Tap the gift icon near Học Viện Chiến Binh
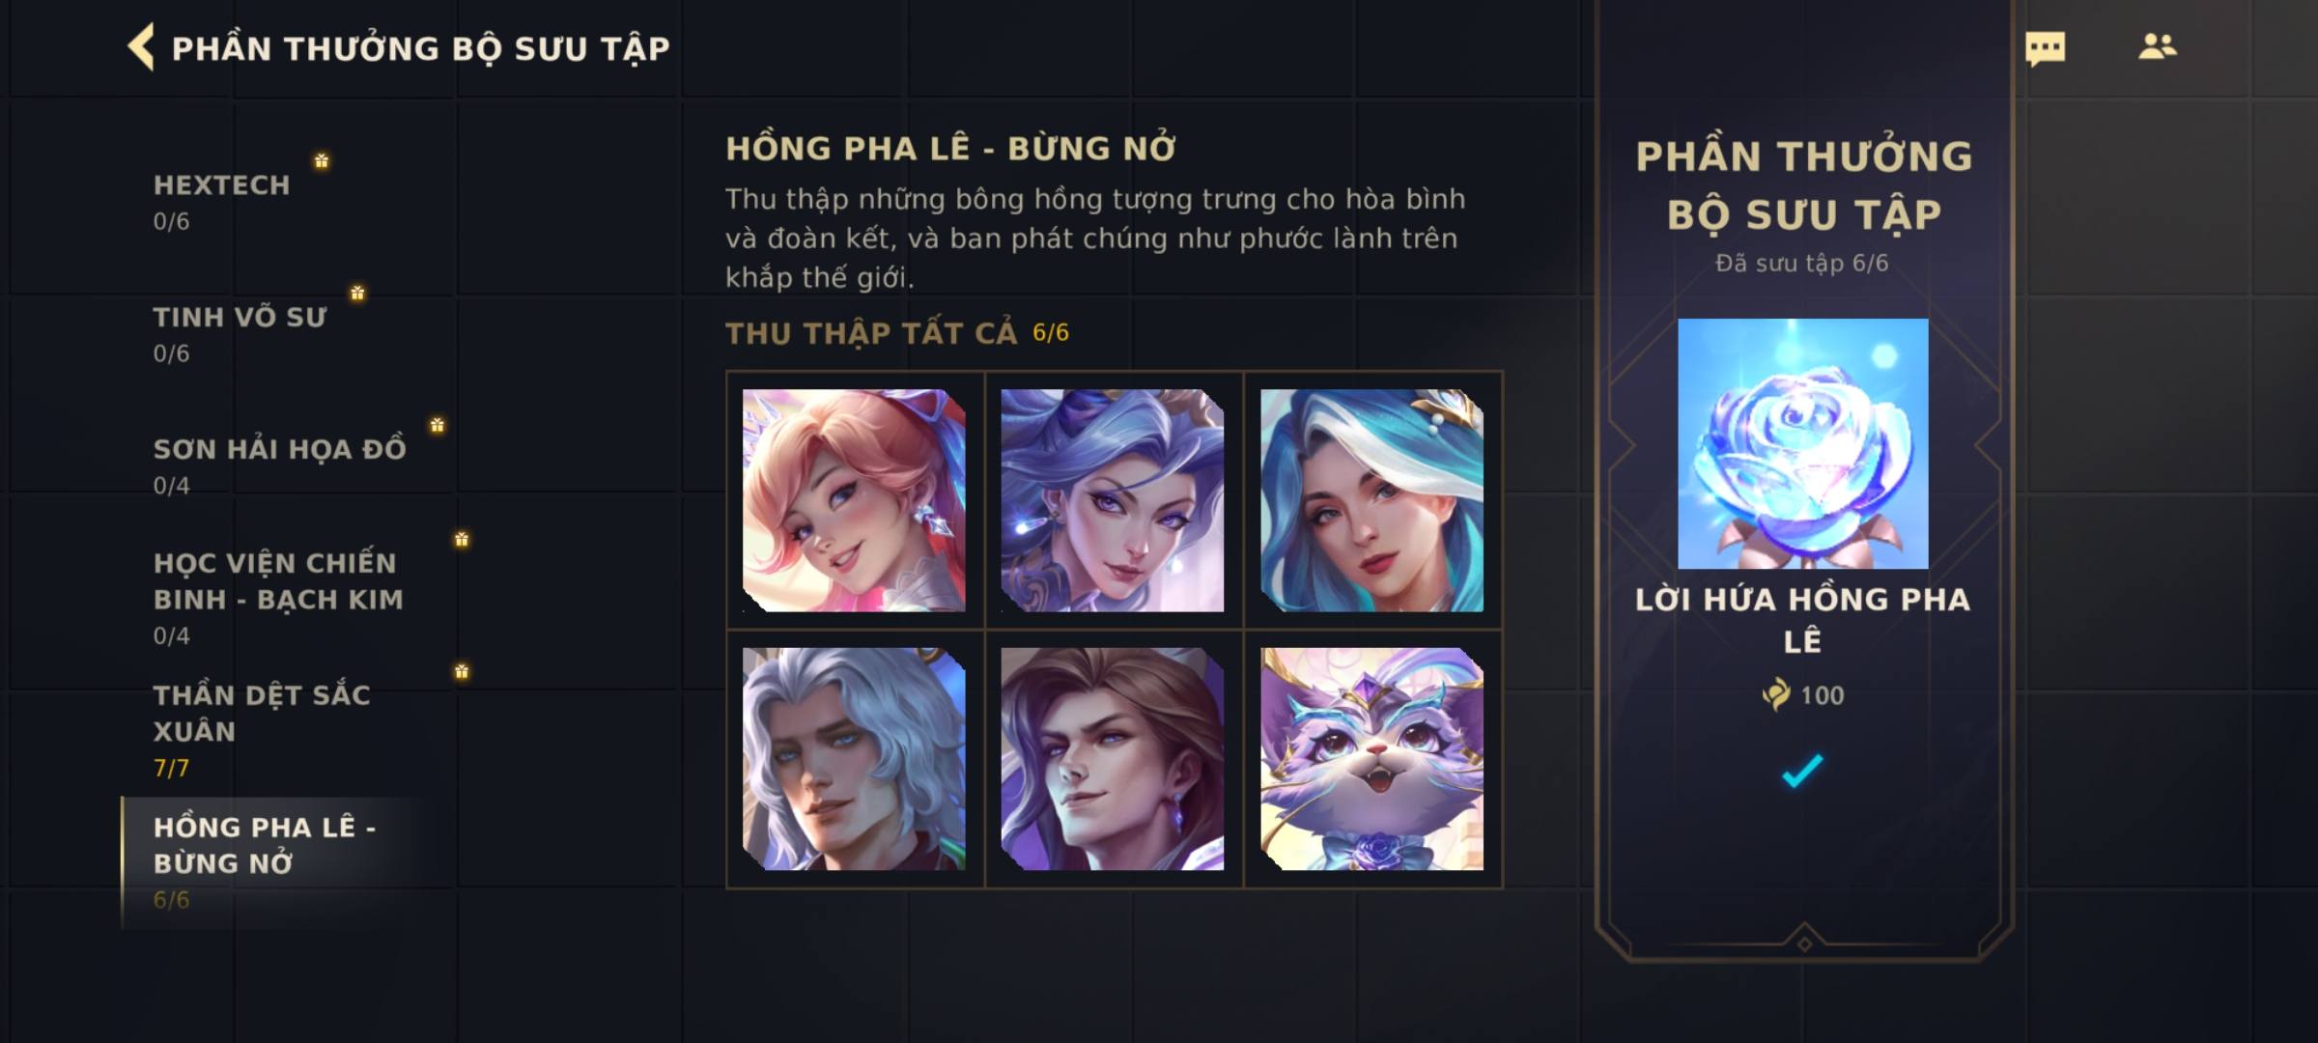The image size is (2318, 1043). pos(462,539)
